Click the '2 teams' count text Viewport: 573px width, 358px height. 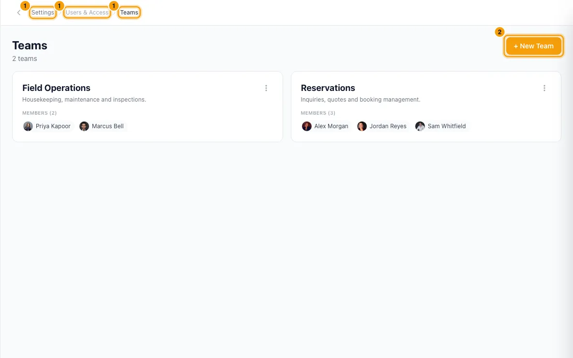25,59
